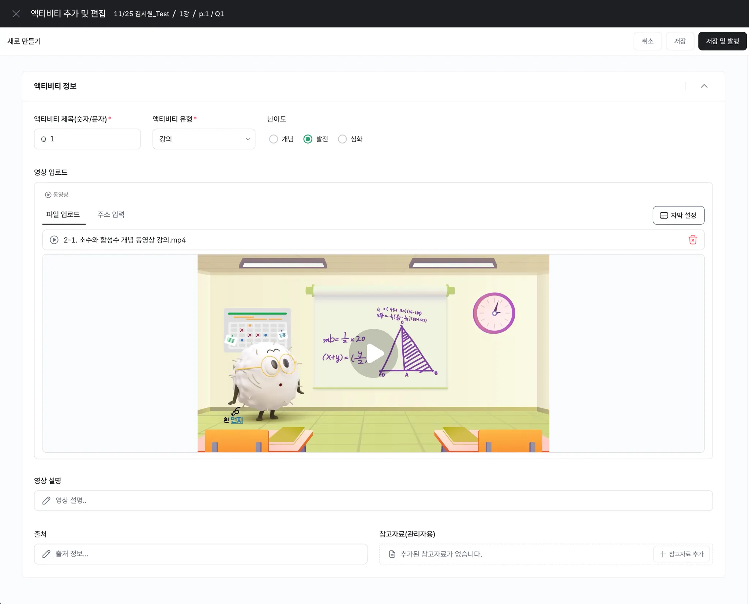This screenshot has width=749, height=604.
Task: Click the play icon beside the mp4 filename
Action: click(54, 240)
